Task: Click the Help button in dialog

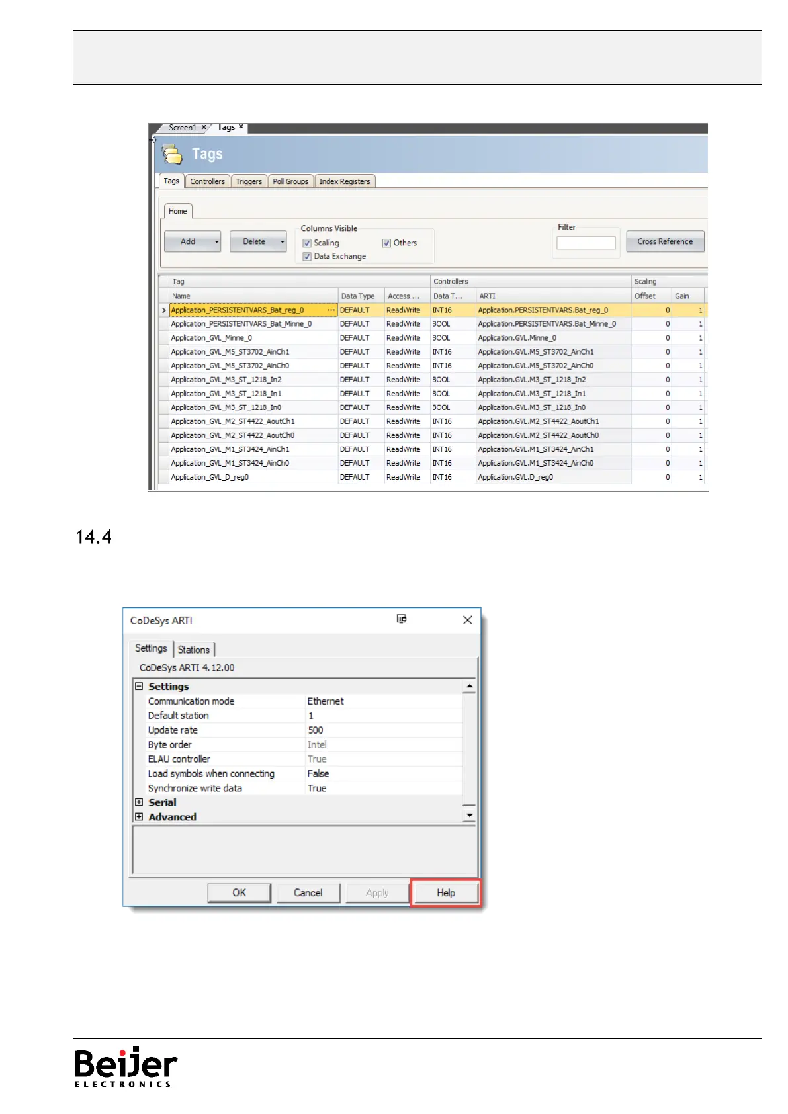Action: [x=446, y=893]
